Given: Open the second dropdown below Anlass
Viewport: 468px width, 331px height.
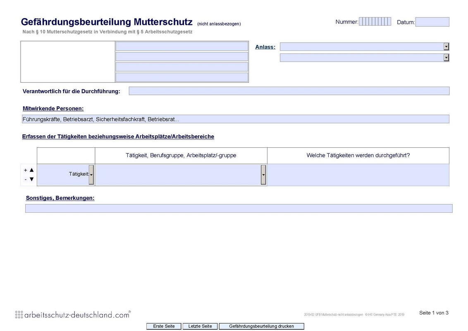Looking at the screenshot, I should (446, 58).
